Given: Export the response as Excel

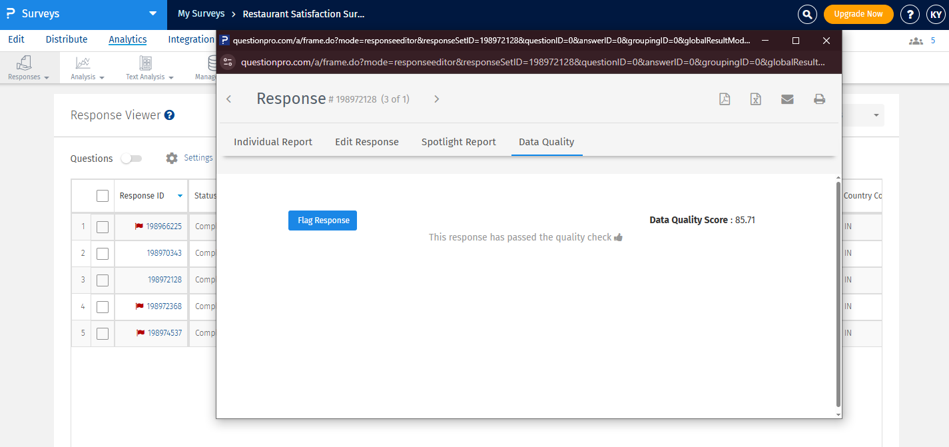Looking at the screenshot, I should point(756,99).
